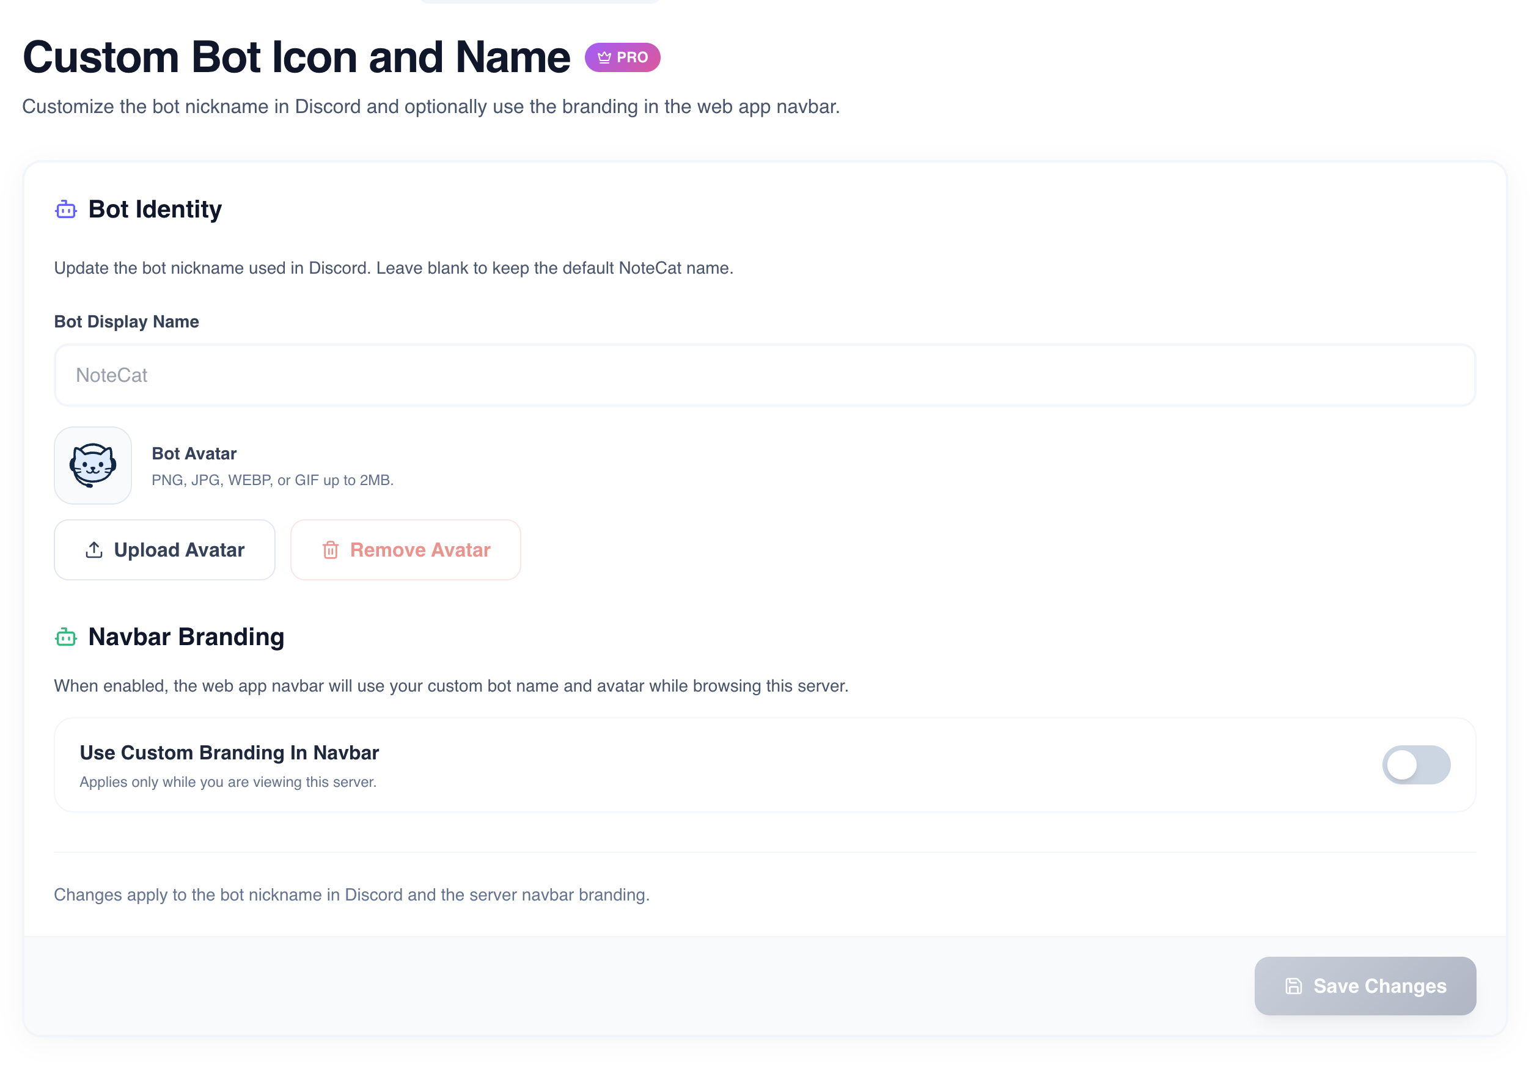Image resolution: width=1534 pixels, height=1074 pixels.
Task: Click the green bot icon beside Navbar Branding
Action: (x=65, y=637)
